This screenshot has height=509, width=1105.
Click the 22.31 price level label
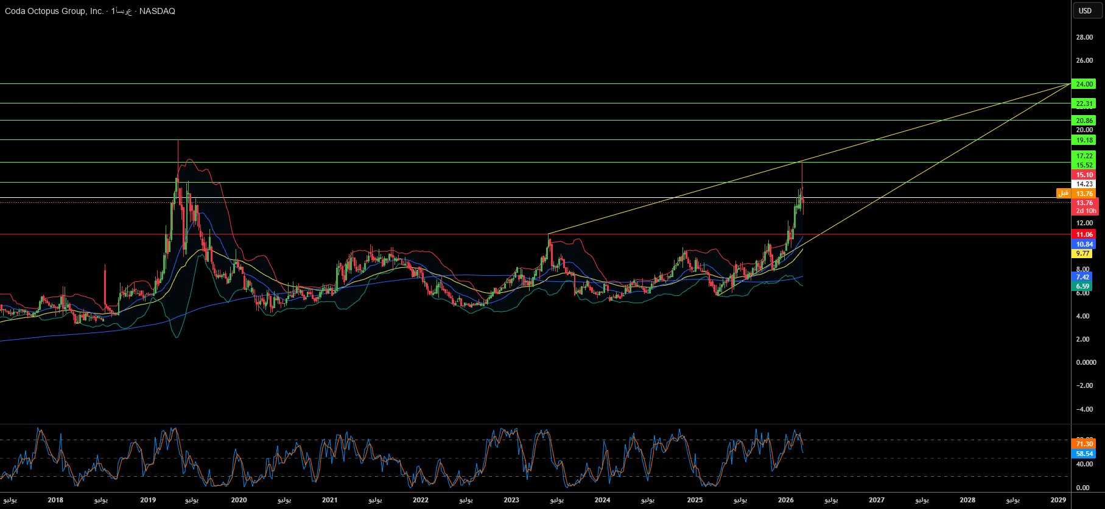coord(1084,104)
